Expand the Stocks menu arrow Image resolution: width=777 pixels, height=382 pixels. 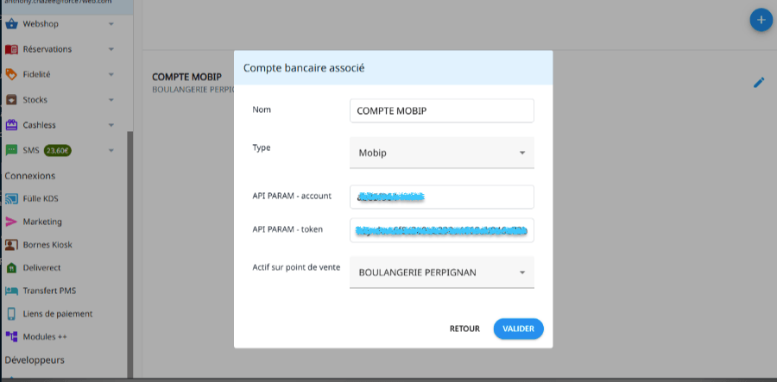tap(111, 99)
